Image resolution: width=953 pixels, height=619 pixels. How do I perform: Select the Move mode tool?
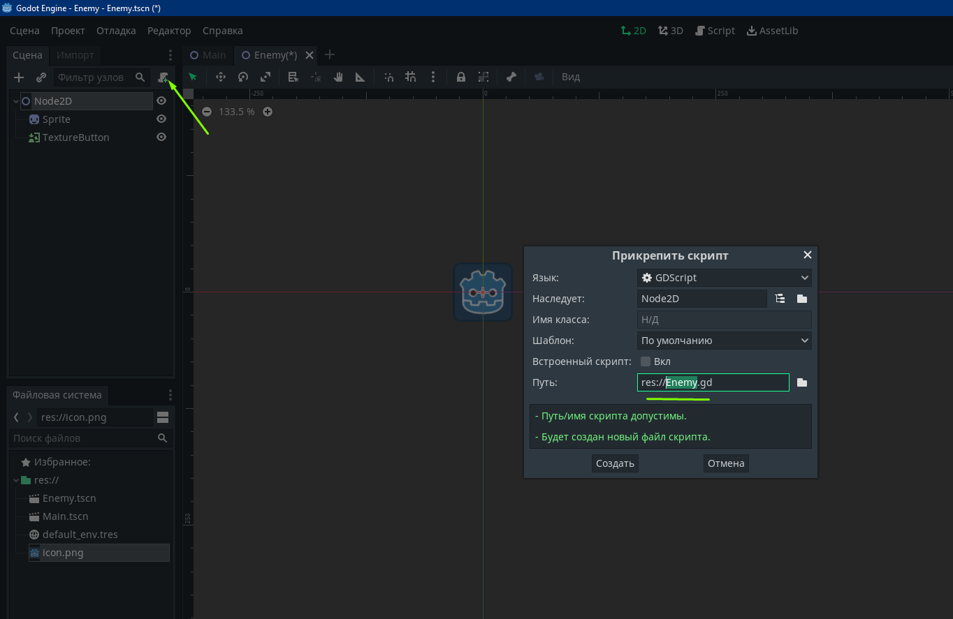(221, 77)
